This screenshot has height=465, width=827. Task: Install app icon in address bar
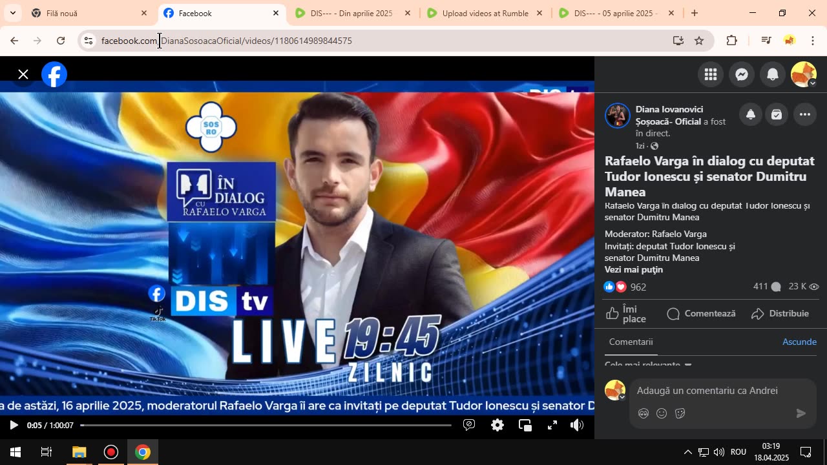click(678, 41)
